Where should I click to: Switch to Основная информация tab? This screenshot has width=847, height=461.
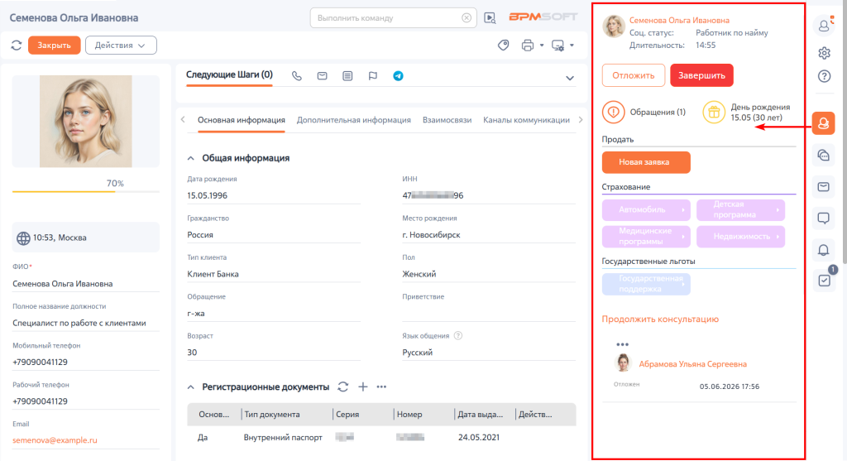tap(242, 120)
